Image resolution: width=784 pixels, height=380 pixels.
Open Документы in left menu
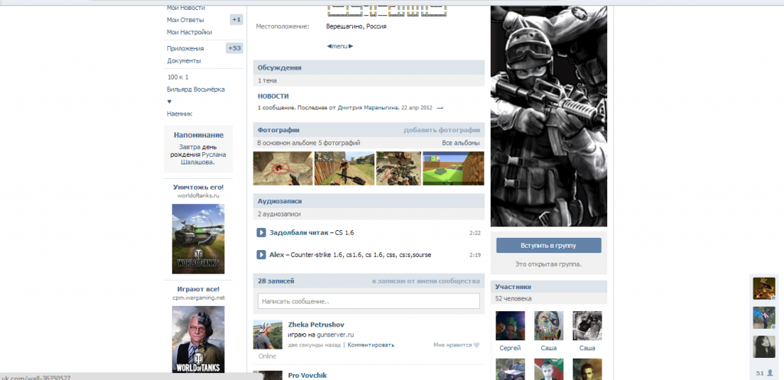184,60
